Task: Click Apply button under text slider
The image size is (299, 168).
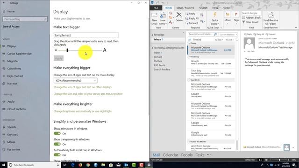Action: point(58,58)
